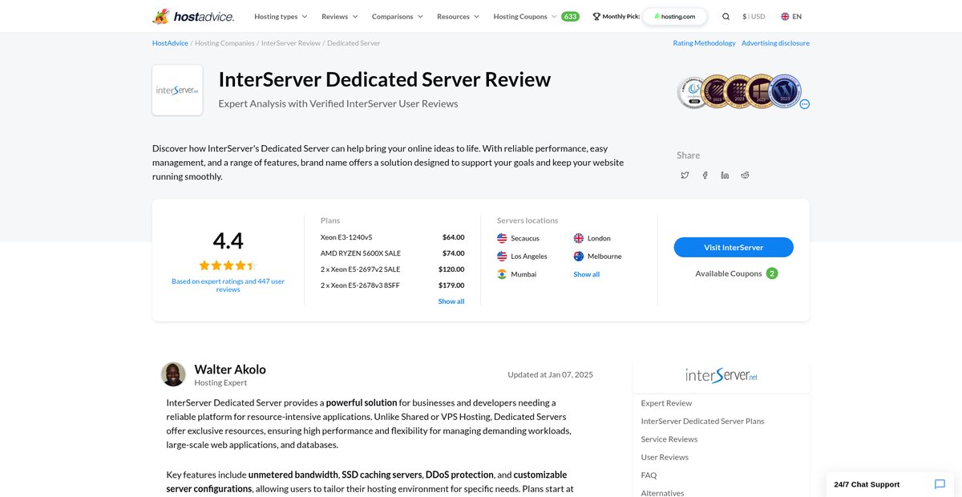The image size is (962, 497).
Task: Open InterServer Review breadcrumb
Action: point(291,43)
